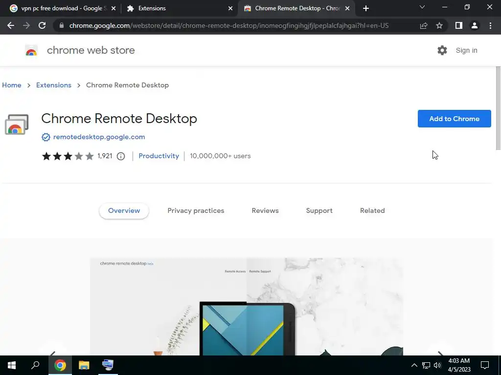Viewport: 501px width, 375px height.
Task: Click the remote desktop app taskbar icon
Action: coord(108,365)
